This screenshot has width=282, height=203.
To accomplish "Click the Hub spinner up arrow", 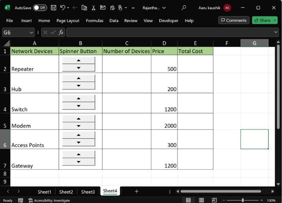I will coord(78,78).
